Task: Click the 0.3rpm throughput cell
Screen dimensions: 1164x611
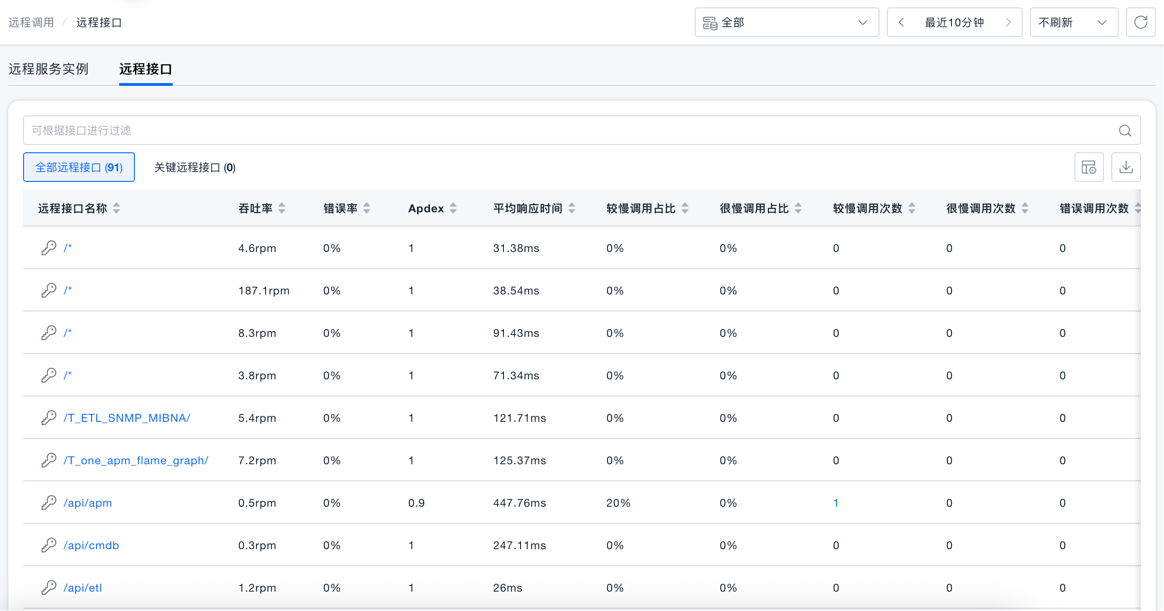Action: tap(257, 545)
